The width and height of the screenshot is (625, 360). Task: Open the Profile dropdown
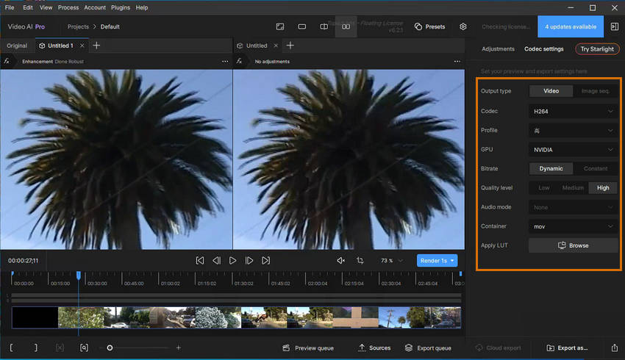tap(574, 130)
